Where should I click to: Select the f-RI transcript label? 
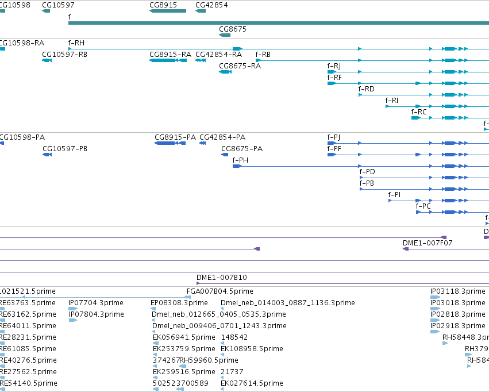[x=392, y=101]
